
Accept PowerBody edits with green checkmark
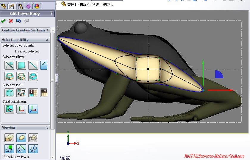(x=3, y=21)
